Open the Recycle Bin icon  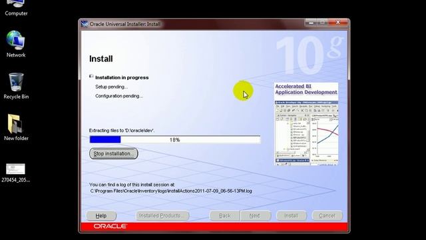tap(16, 86)
